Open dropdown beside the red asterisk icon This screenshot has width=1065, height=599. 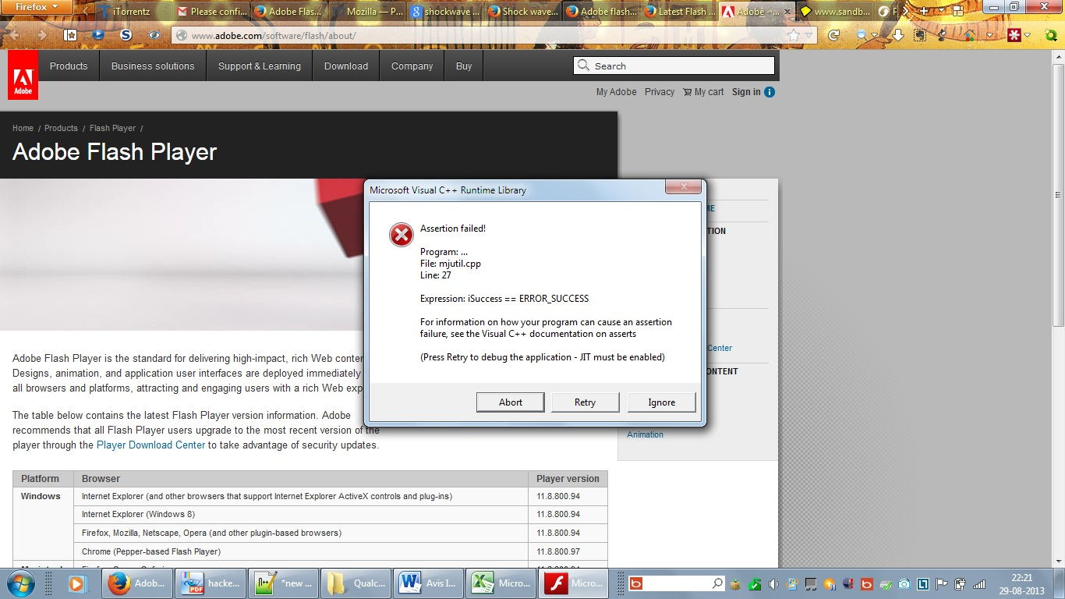1028,36
